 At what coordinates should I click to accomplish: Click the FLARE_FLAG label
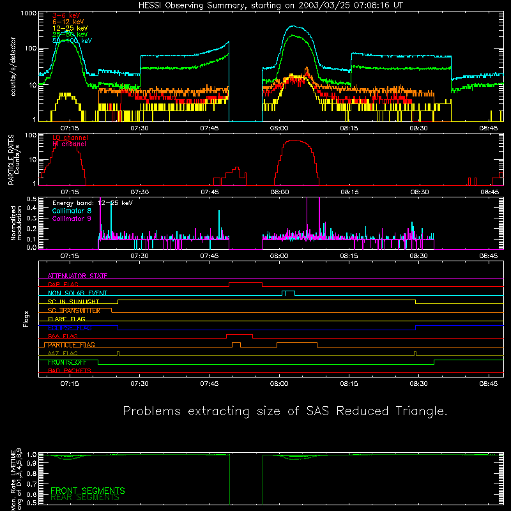tap(66, 319)
